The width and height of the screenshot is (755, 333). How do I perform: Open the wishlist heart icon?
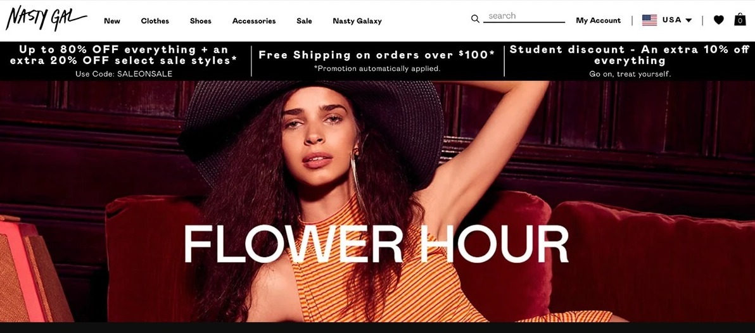(x=718, y=20)
